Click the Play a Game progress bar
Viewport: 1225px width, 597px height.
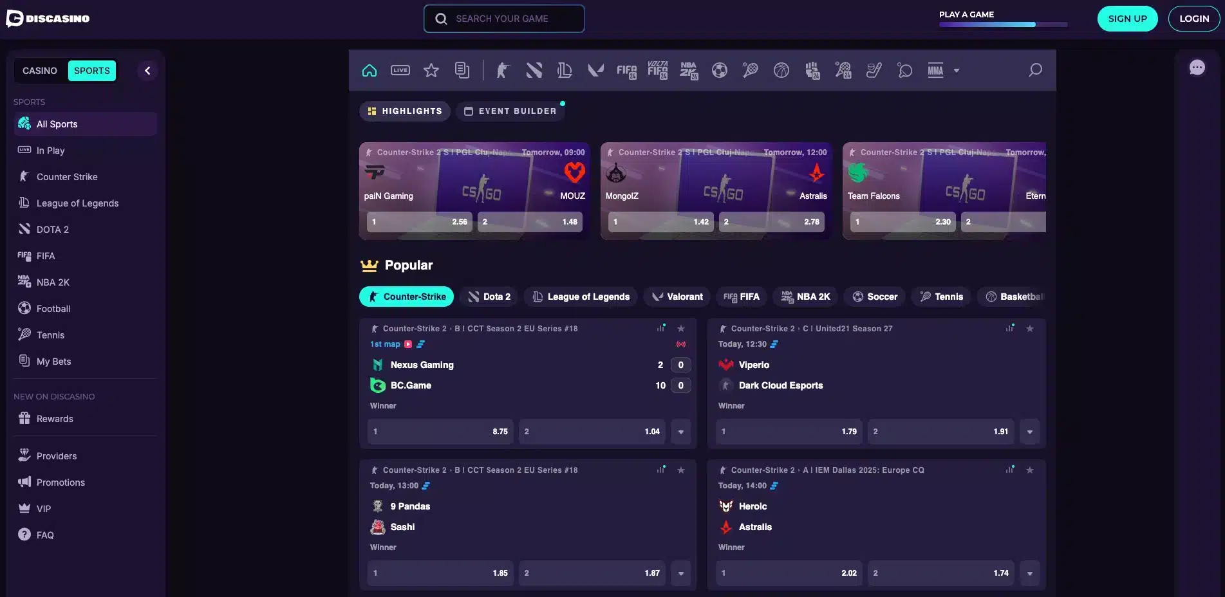[x=1002, y=24]
